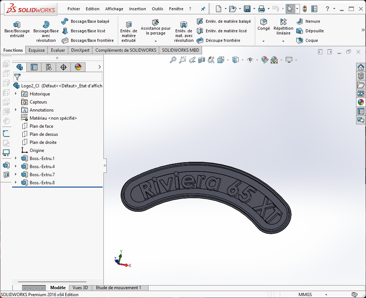Select the Nervure rib tool
This screenshot has height=298, width=366.
pos(308,21)
